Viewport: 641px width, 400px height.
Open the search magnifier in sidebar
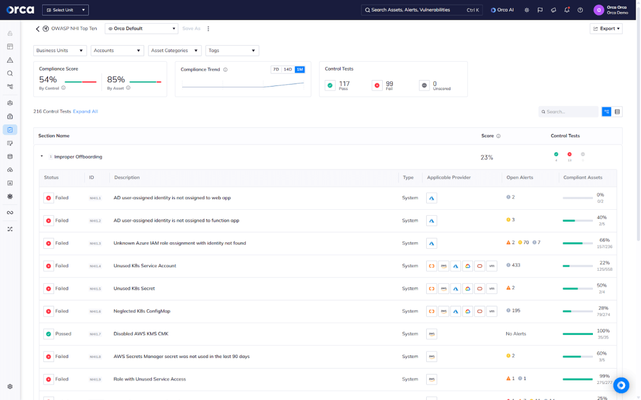coord(10,73)
